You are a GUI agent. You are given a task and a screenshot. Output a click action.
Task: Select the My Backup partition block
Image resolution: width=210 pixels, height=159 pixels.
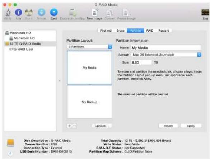pos(89,102)
